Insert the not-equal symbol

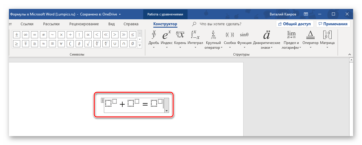[43, 34]
